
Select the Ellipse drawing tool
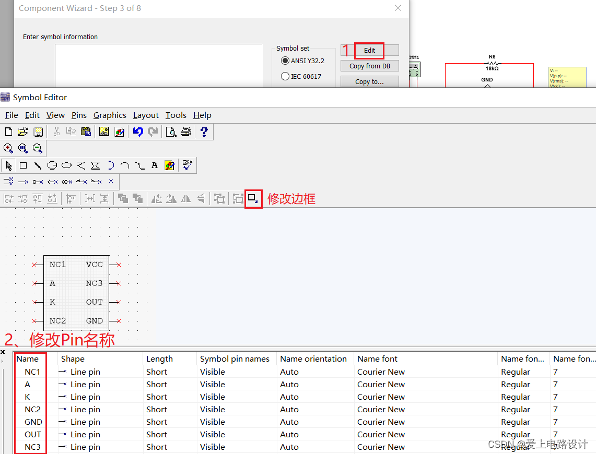tap(66, 165)
